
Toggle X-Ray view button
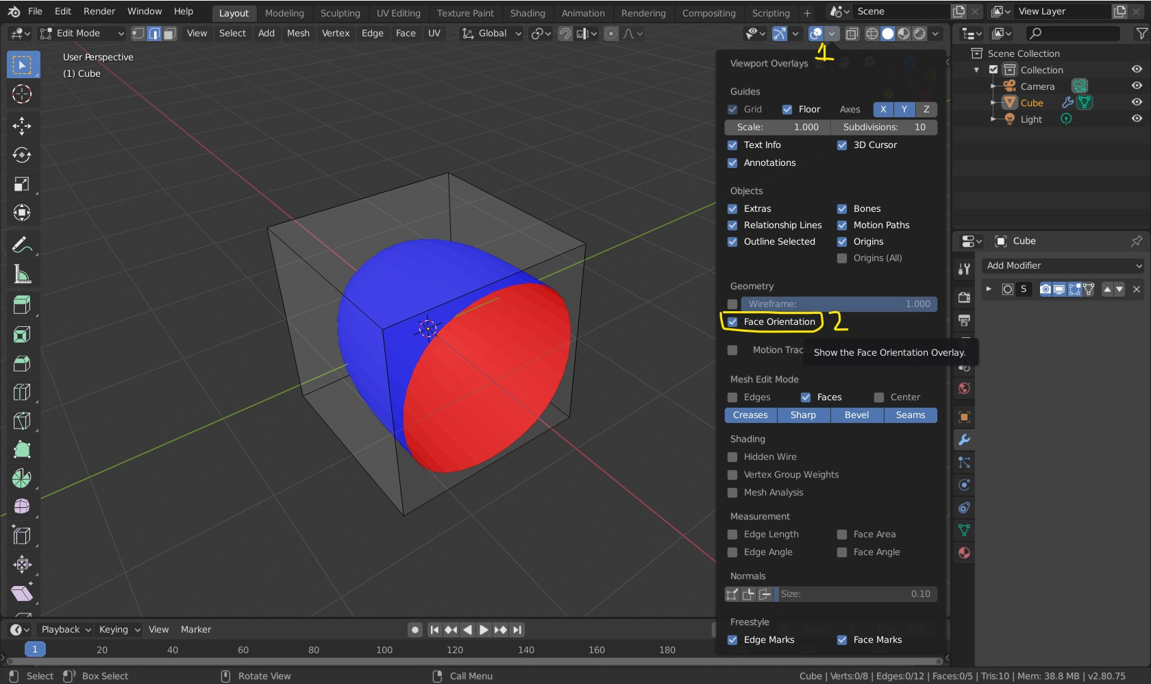(x=852, y=34)
